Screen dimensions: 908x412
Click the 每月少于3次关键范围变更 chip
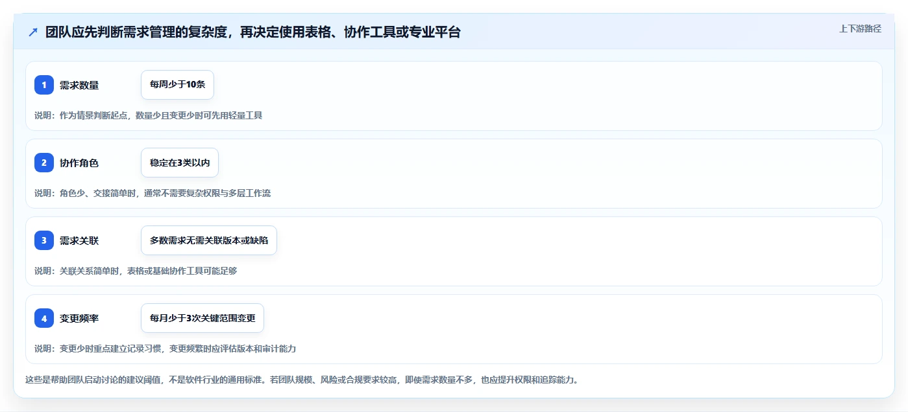pos(202,318)
